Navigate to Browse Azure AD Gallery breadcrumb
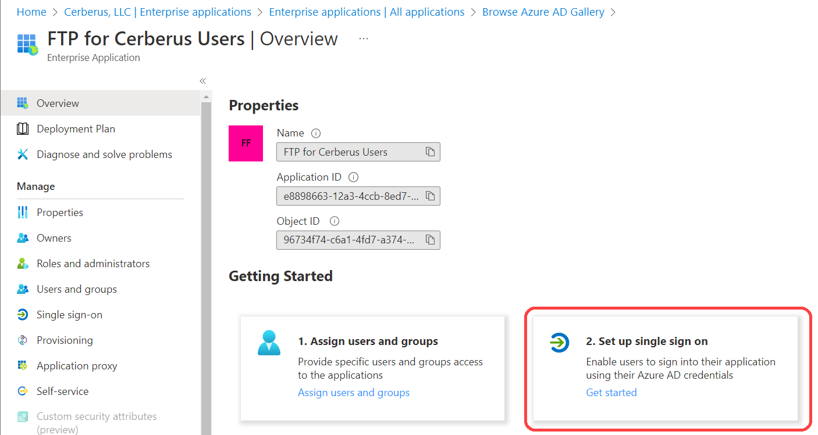The width and height of the screenshot is (818, 435). click(x=543, y=12)
